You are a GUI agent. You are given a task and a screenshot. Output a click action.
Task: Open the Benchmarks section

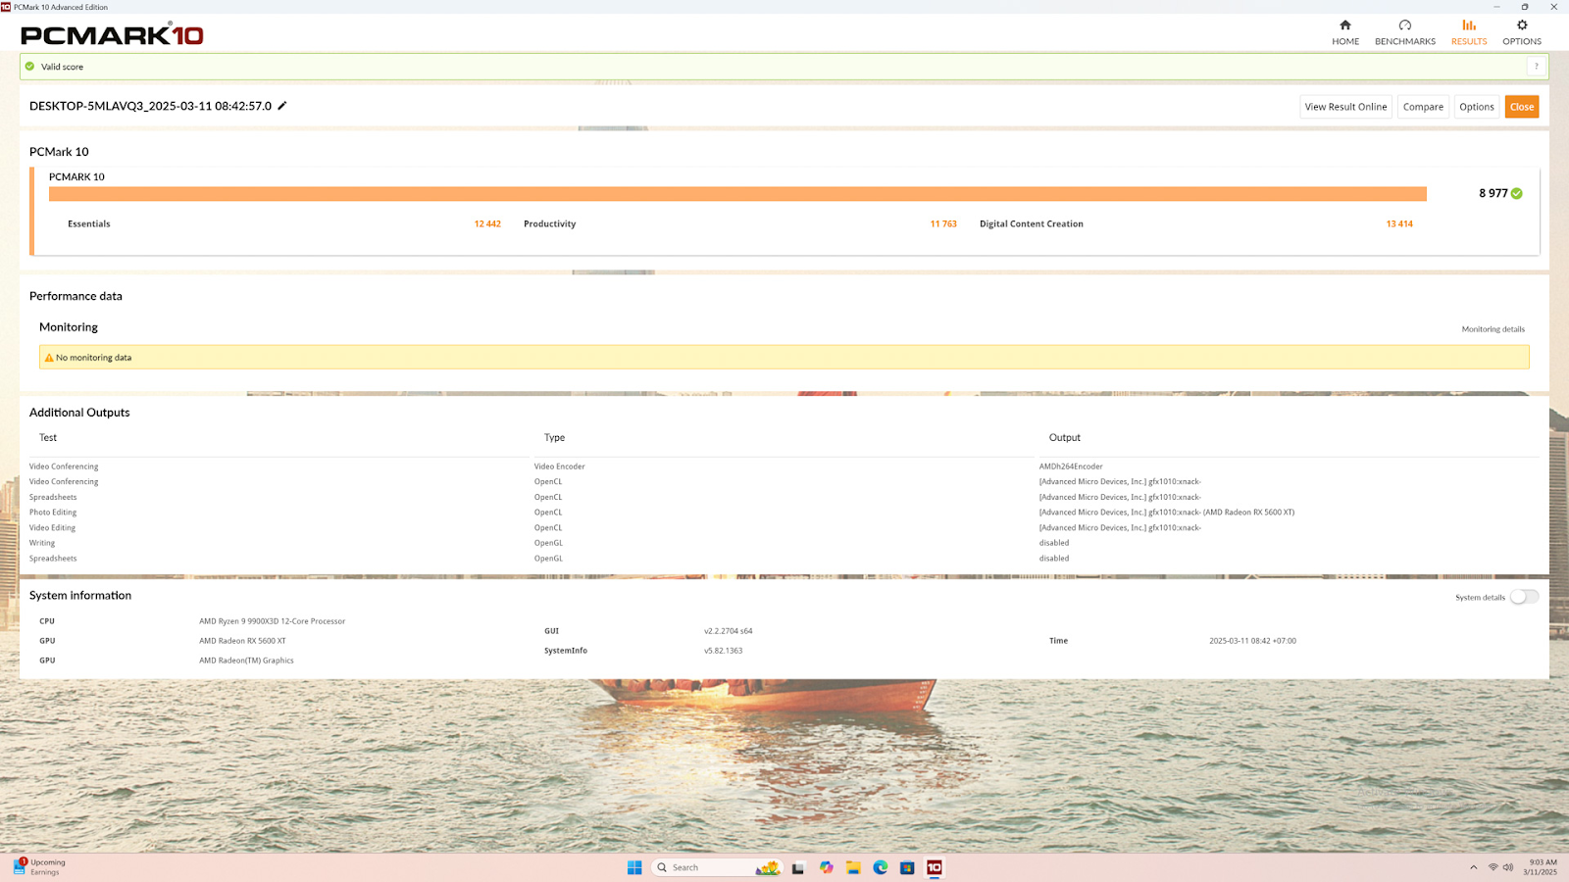click(x=1404, y=32)
